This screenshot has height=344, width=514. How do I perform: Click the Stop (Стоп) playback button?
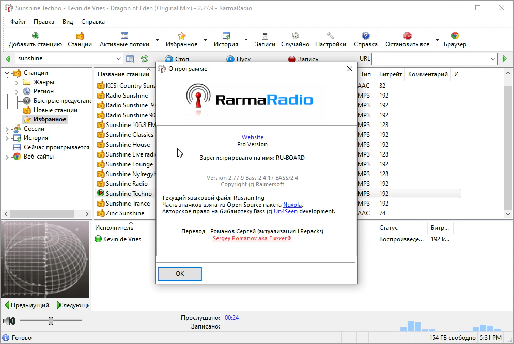click(x=177, y=59)
